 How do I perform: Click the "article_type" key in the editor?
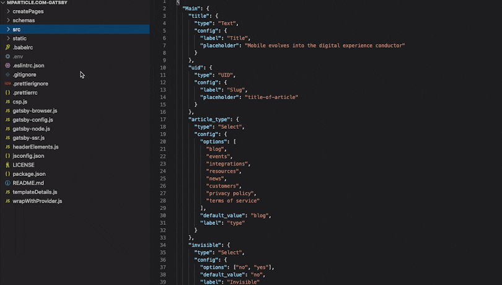pyautogui.click(x=209, y=120)
